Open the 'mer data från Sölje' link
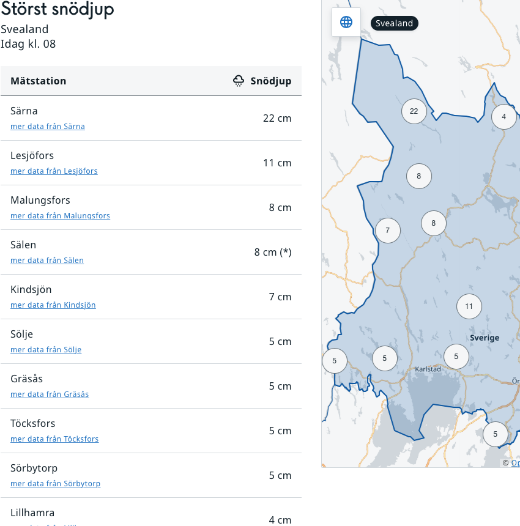 click(x=46, y=350)
